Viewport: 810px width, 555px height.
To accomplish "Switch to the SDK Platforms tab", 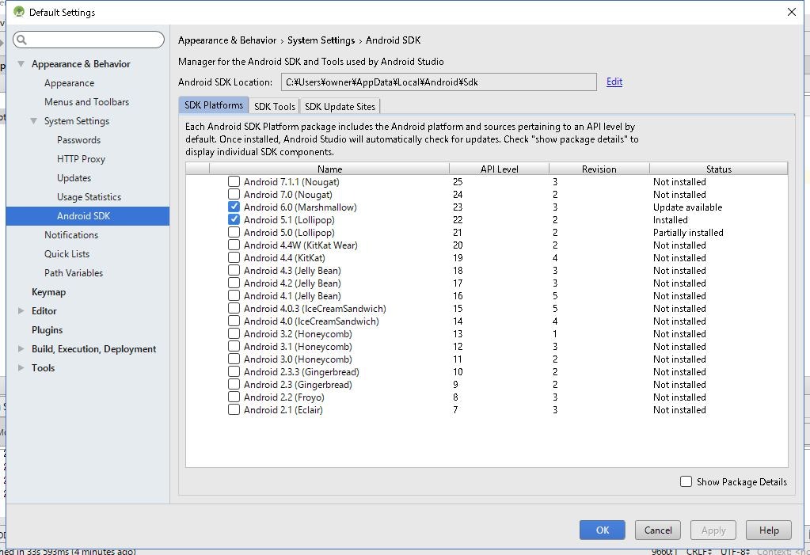I will point(213,105).
